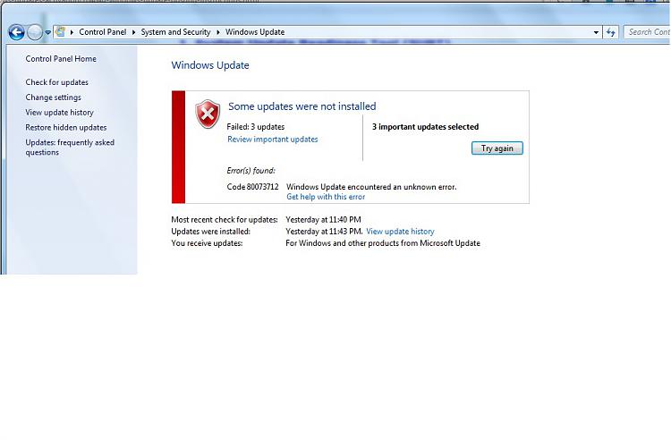This screenshot has height=440, width=671.
Task: Click the Forward navigation arrow button
Action: coord(35,32)
